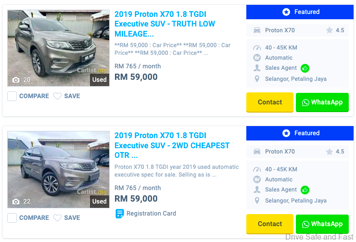Click the star rating icon in first listing

coord(330,30)
